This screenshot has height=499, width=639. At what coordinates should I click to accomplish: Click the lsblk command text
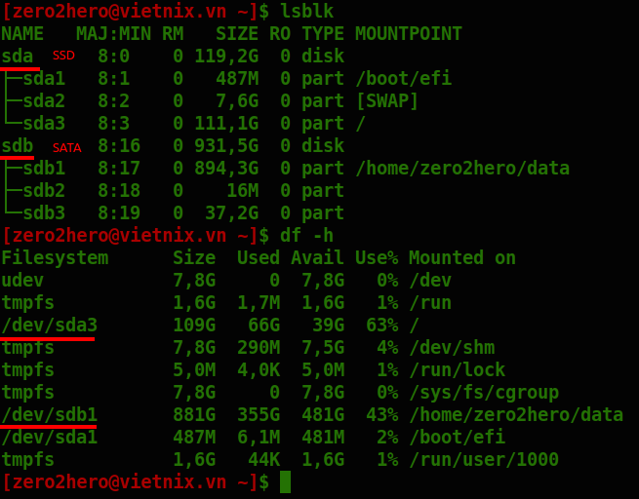(306, 12)
